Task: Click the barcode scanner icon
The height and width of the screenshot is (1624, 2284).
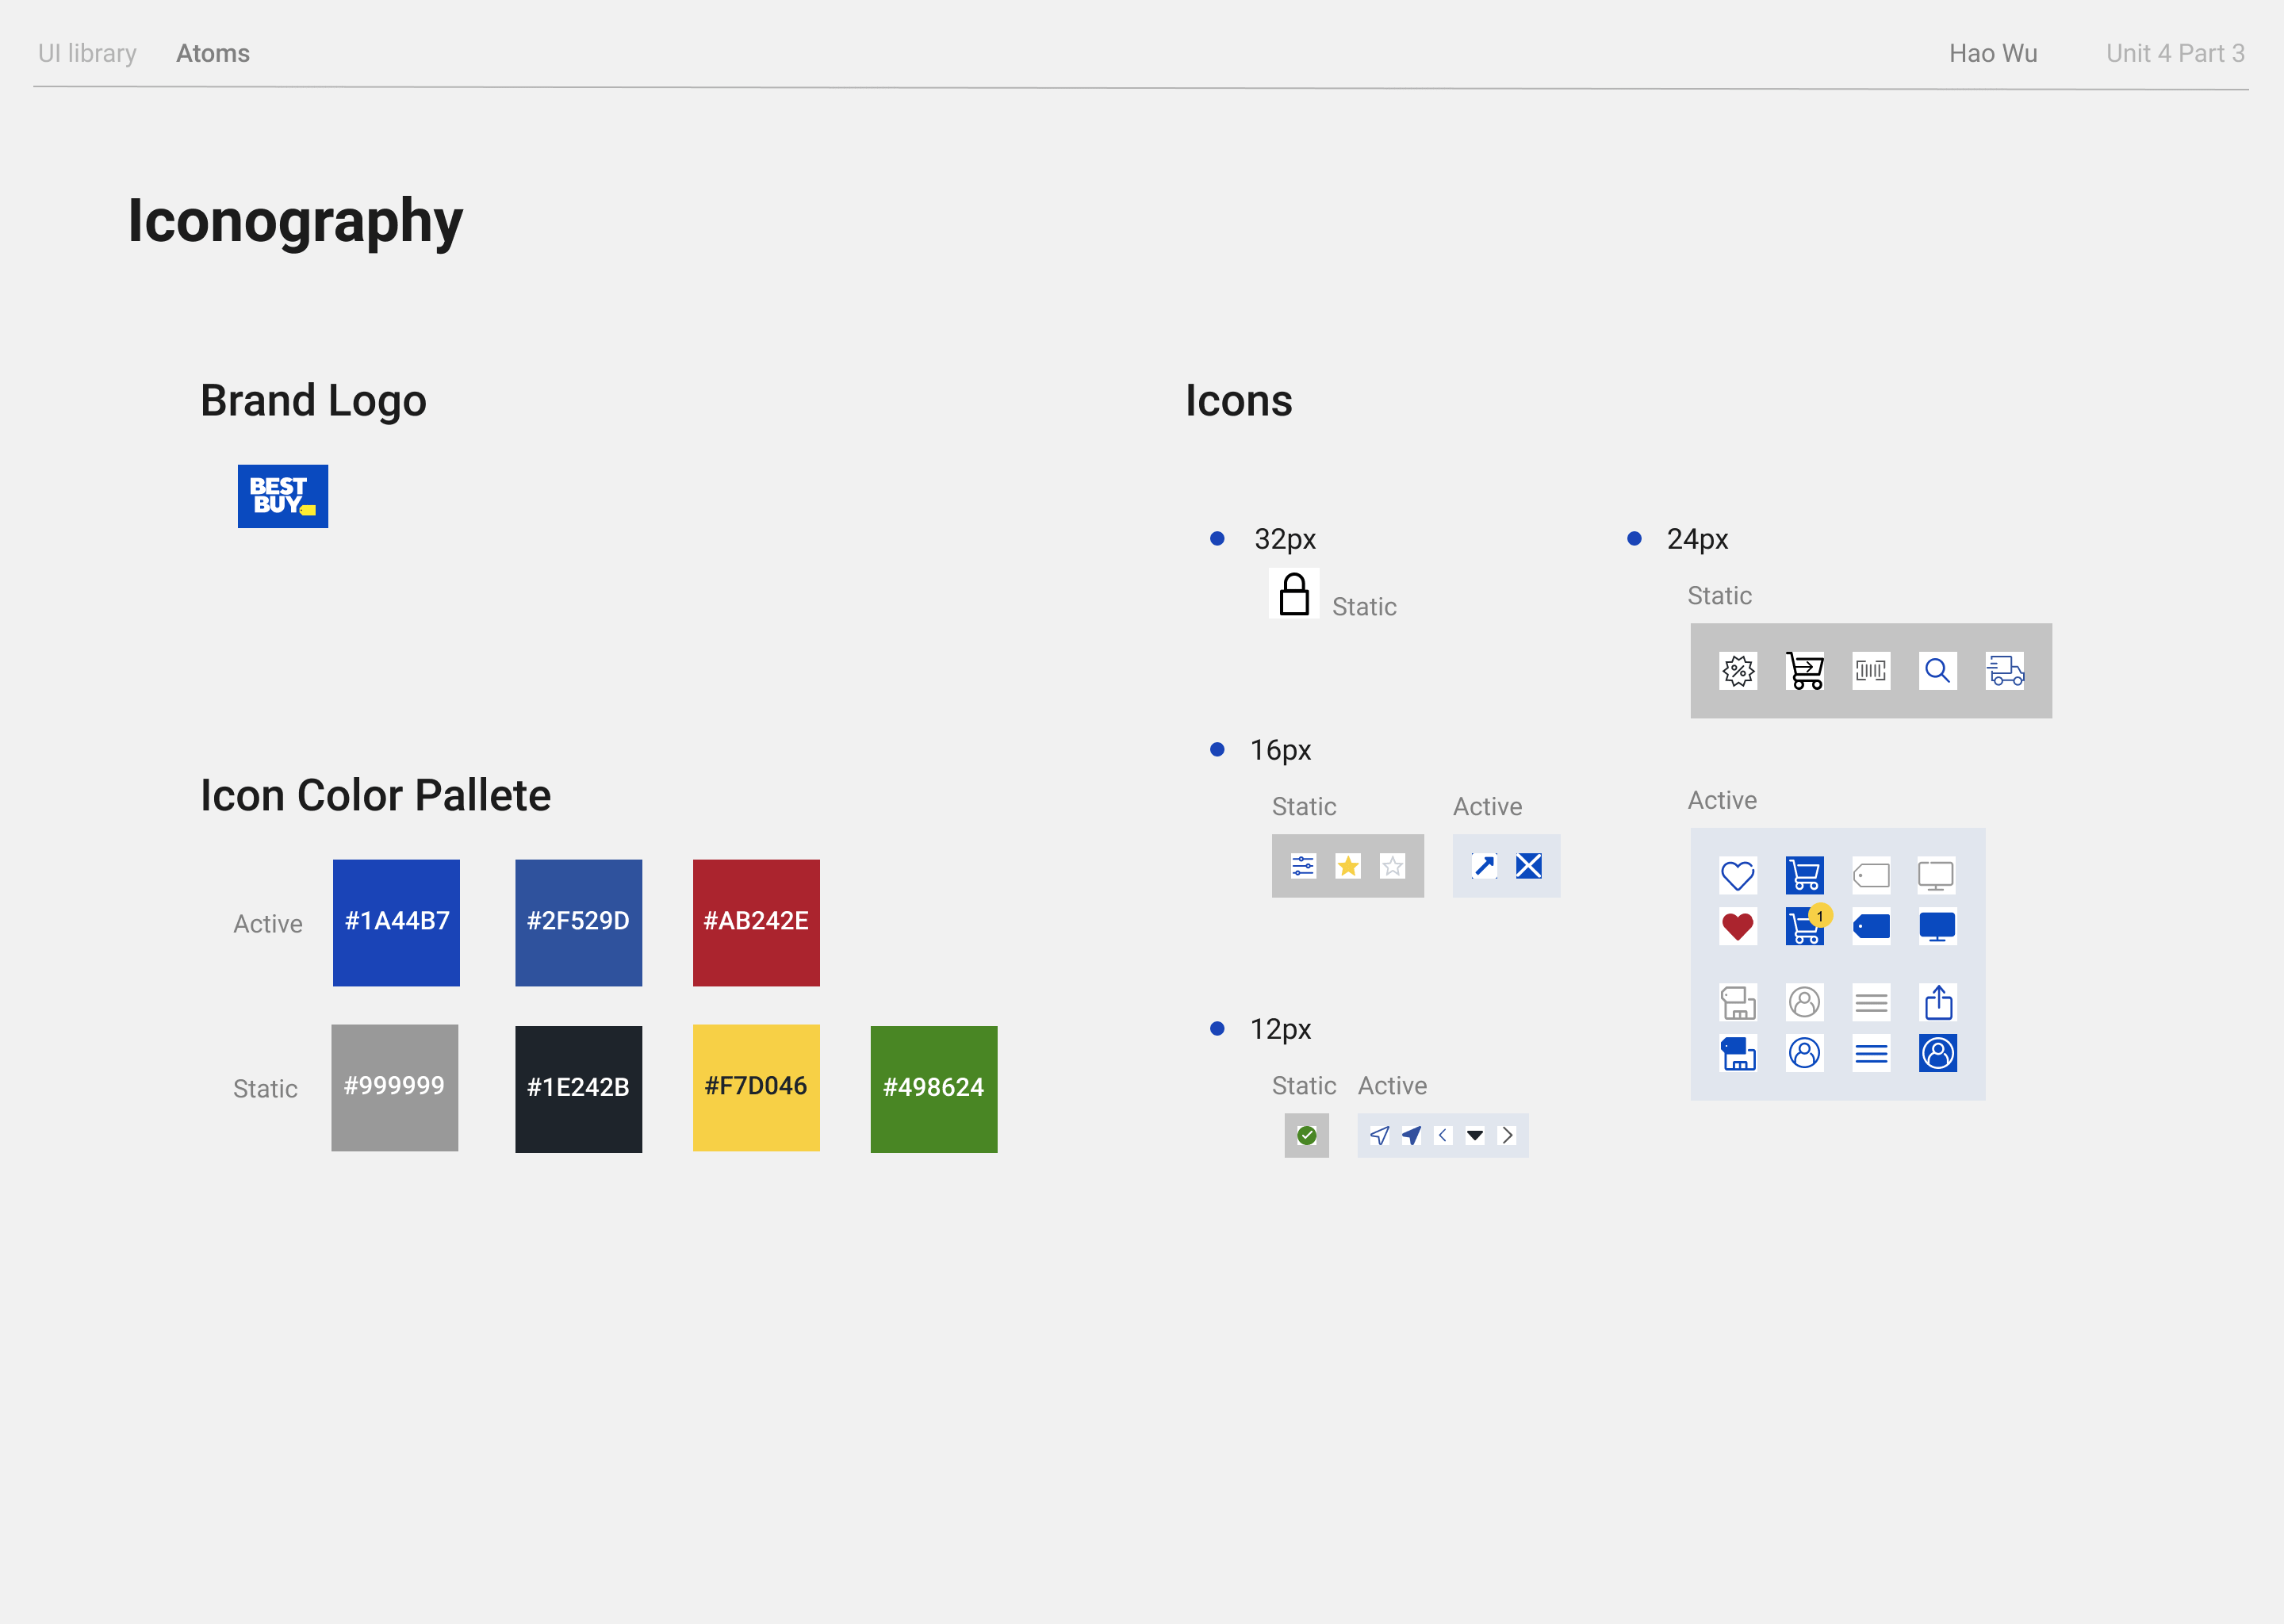Action: coord(1870,671)
